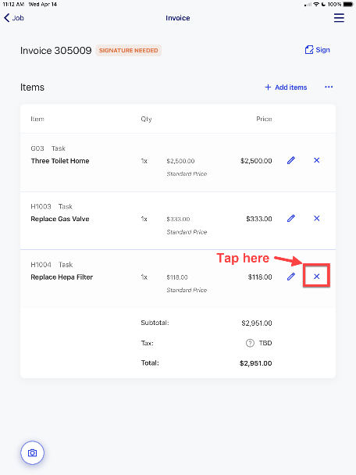Image resolution: width=356 pixels, height=475 pixels.
Task: Tap the $2,500.00 bold price value
Action: 256,161
